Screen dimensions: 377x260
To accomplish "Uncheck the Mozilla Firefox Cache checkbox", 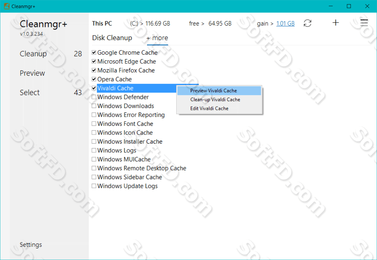I will click(94, 70).
